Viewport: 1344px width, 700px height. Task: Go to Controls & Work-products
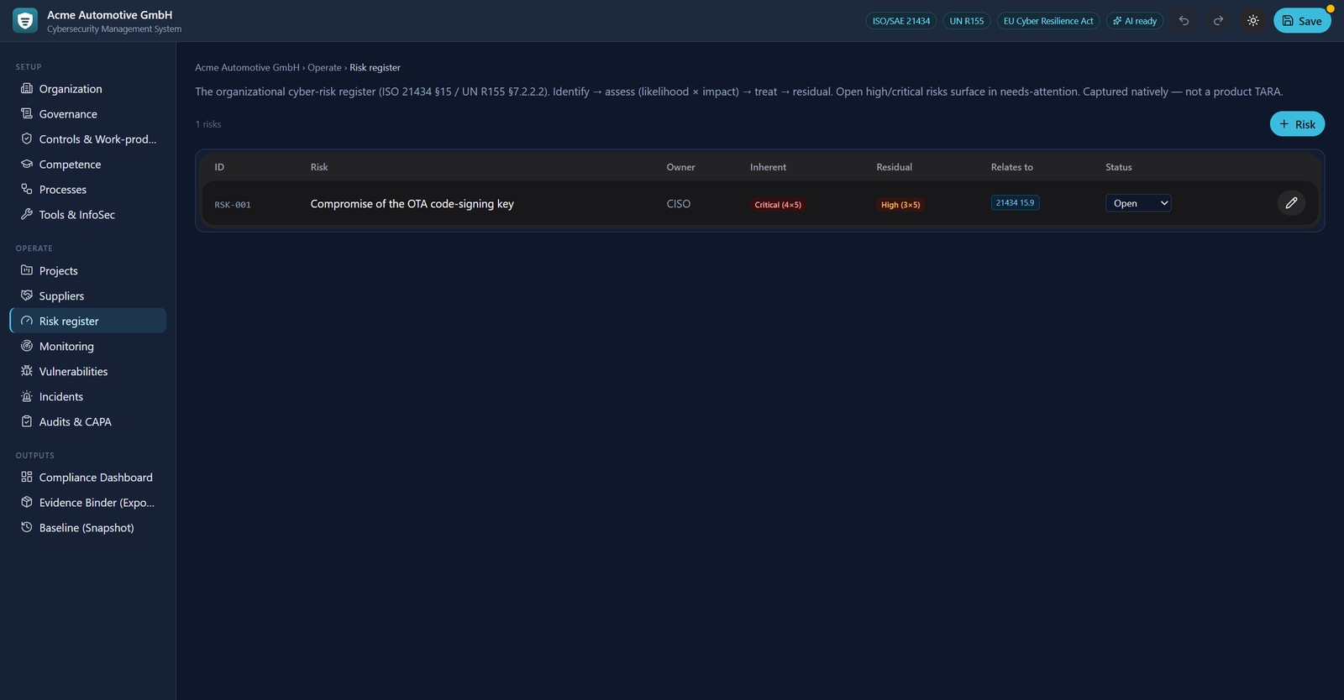click(88, 139)
